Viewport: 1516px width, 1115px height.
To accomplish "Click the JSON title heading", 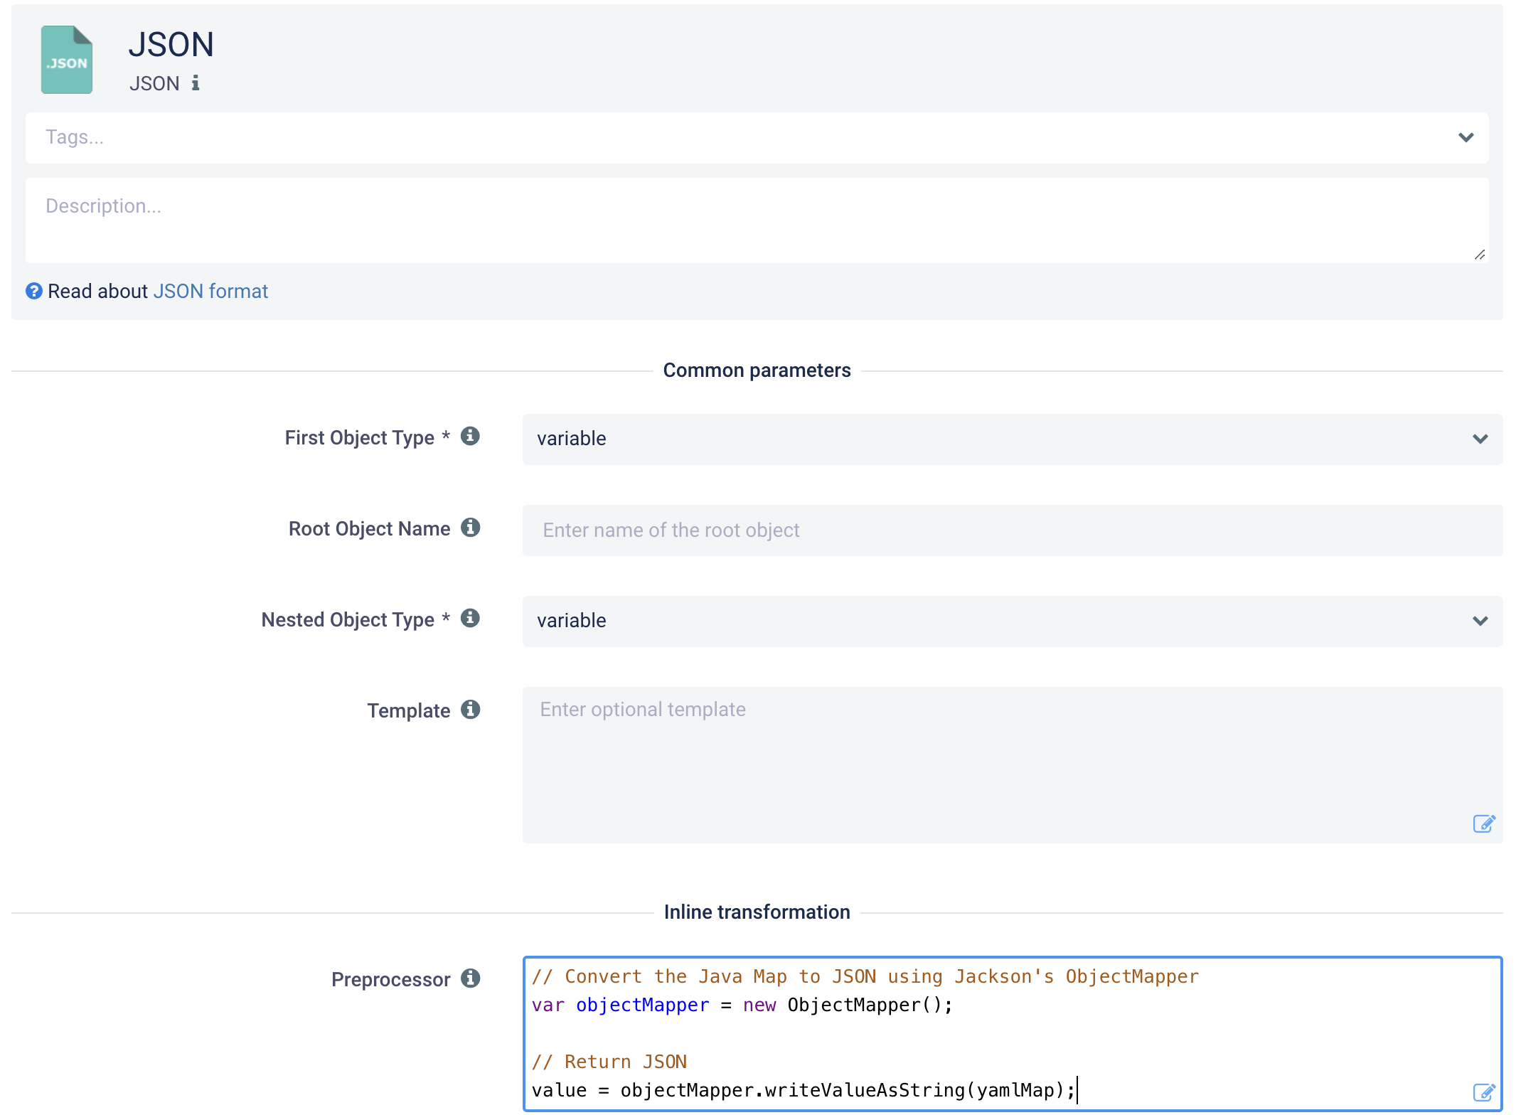I will tap(171, 45).
